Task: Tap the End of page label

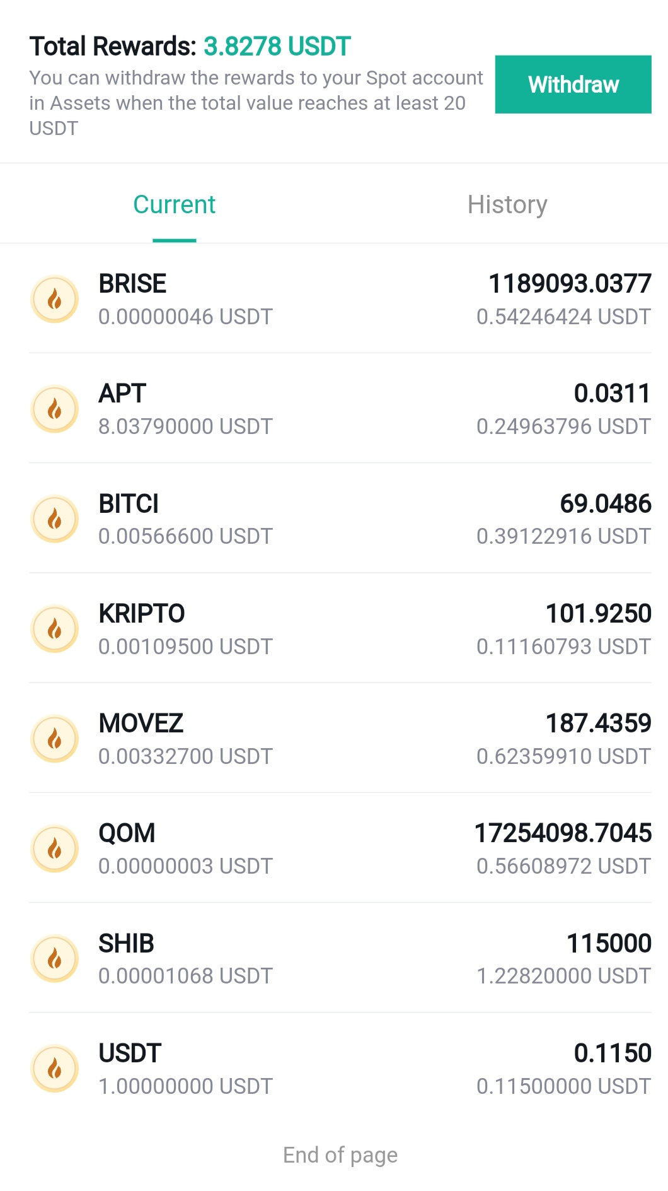Action: tap(340, 1155)
